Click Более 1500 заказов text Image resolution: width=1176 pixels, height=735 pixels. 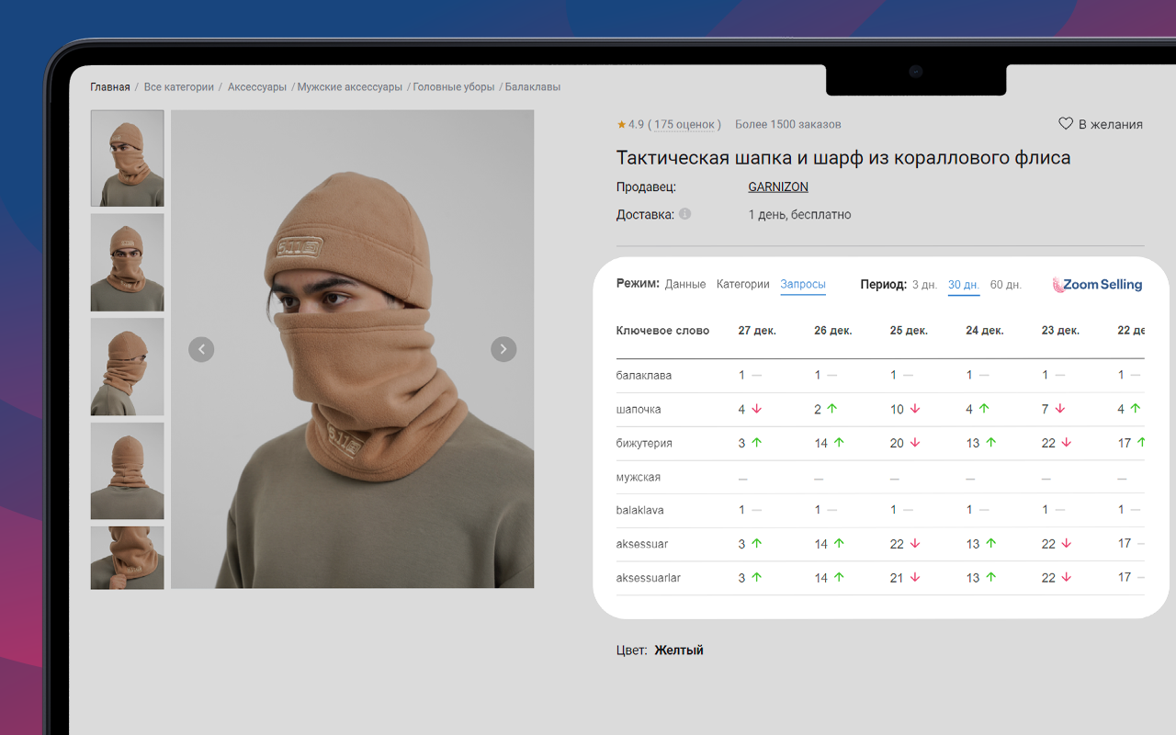click(x=788, y=124)
